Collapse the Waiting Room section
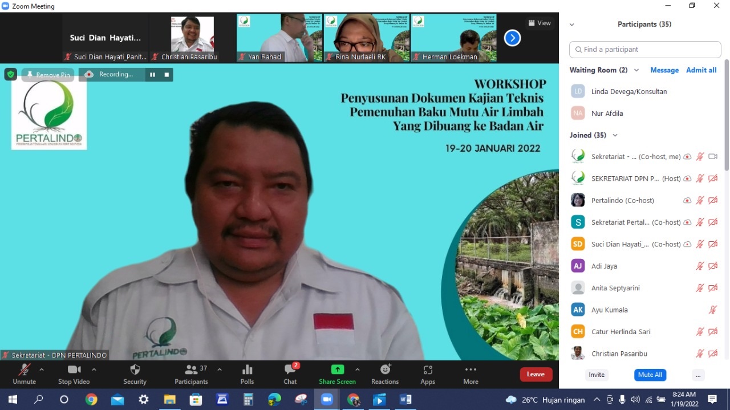Screen dimensions: 730x410 [636, 70]
